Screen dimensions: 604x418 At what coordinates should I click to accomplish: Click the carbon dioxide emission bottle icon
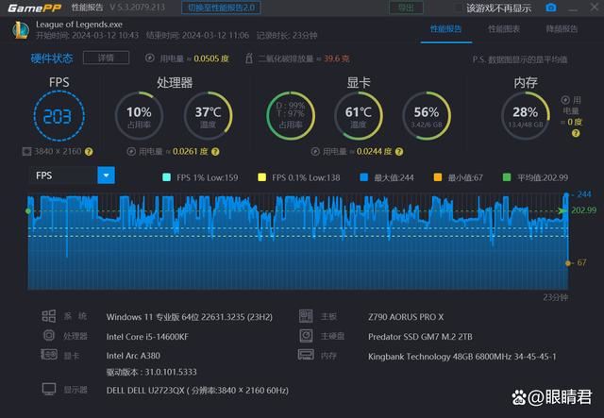tap(249, 59)
